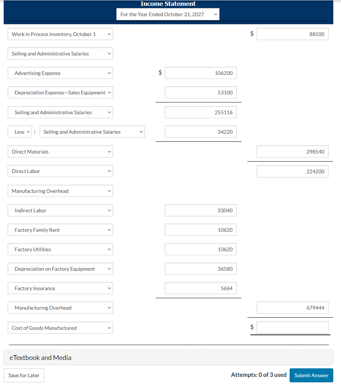Screen dimensions: 341x386
Task: Open the Factory Insurance dropdown
Action: [x=60, y=288]
